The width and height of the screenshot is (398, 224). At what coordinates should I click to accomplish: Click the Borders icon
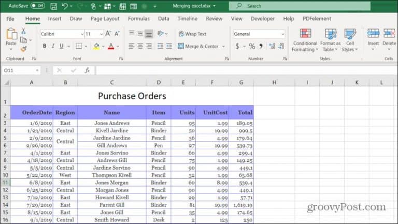tap(79, 46)
